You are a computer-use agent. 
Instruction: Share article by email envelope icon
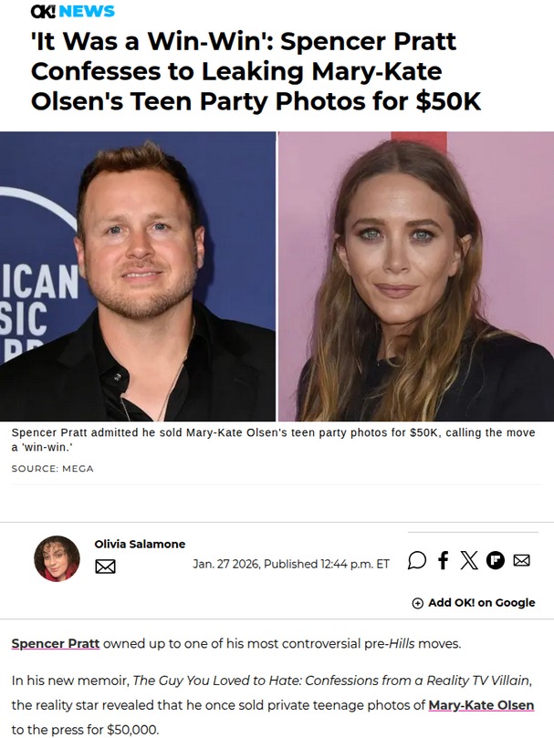pyautogui.click(x=521, y=560)
